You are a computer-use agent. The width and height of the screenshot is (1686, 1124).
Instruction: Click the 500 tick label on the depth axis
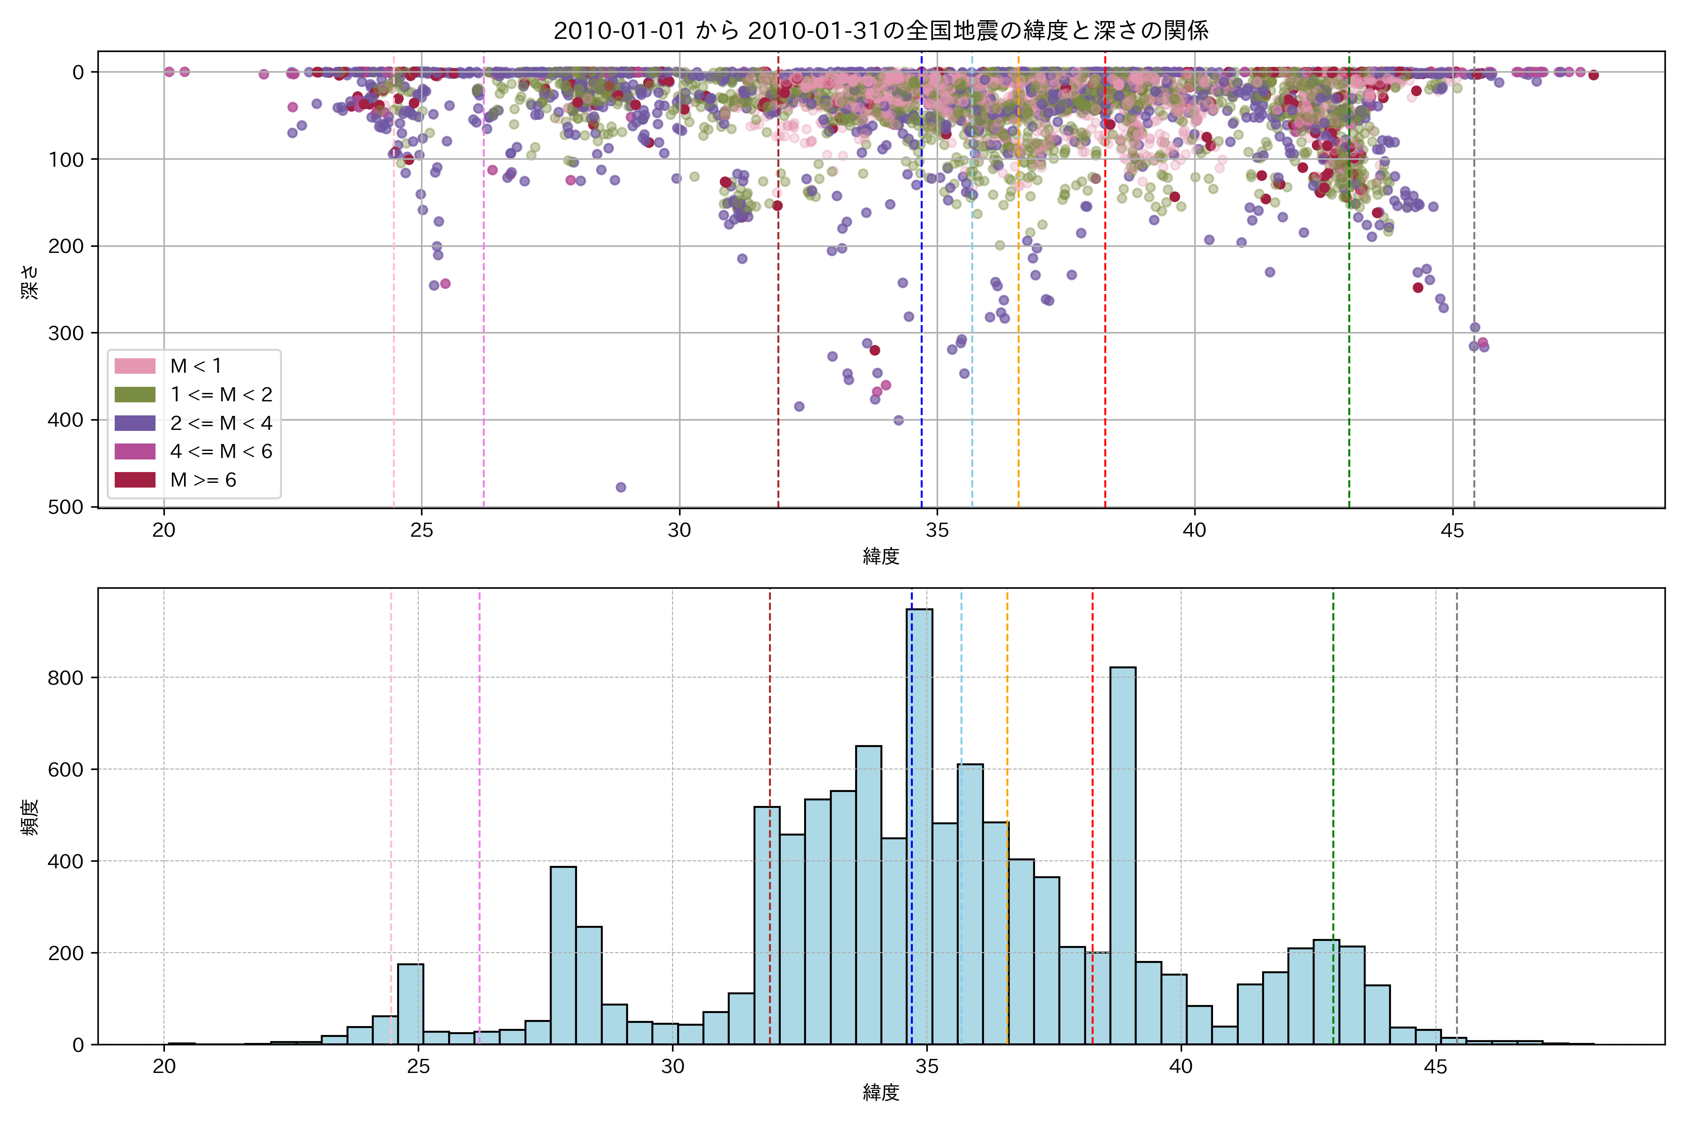click(65, 507)
